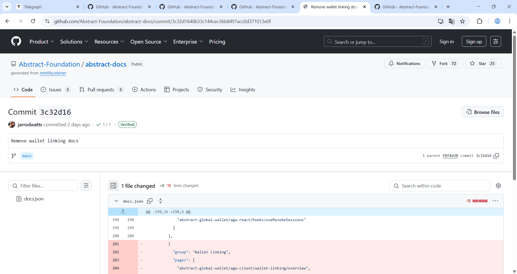Open file filter options icon

[86, 185]
